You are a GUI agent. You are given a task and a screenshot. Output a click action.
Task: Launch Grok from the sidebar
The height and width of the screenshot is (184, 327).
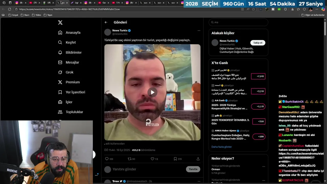coord(66,72)
